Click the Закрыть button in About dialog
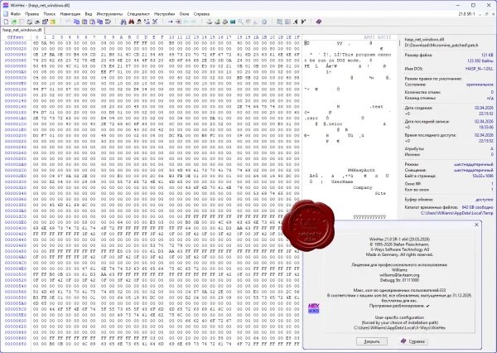 coord(372,341)
